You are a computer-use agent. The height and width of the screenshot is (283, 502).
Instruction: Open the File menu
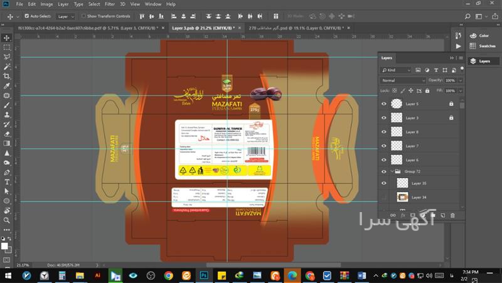[x=19, y=4]
